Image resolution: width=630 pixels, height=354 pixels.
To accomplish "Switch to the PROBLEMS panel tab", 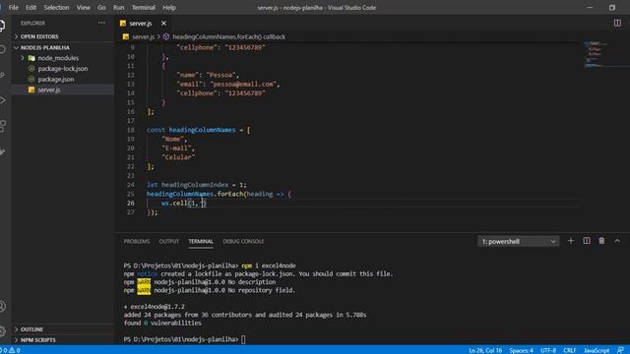I will point(137,241).
